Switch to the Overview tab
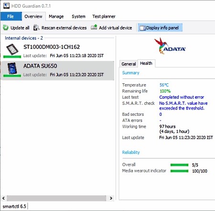Viewport: 215px width, 211px height. pos(33,16)
